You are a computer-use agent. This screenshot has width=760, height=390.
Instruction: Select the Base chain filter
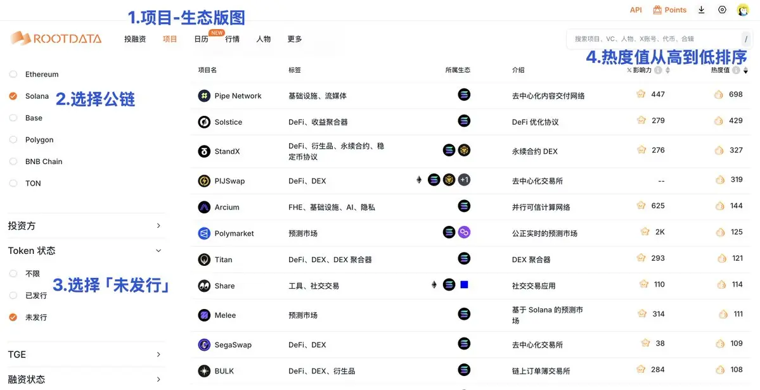click(13, 118)
